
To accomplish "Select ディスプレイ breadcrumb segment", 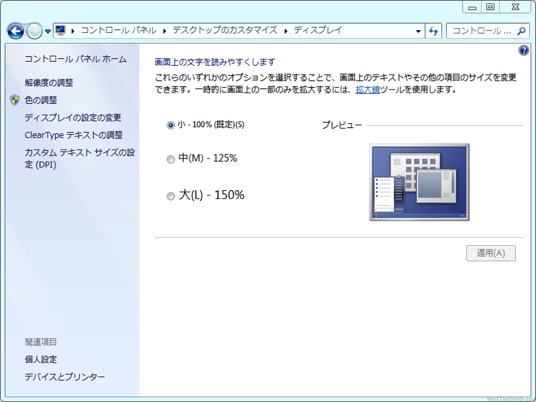I will [318, 31].
